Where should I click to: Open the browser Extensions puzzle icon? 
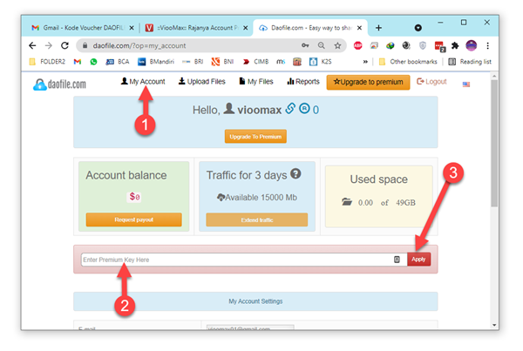[454, 45]
